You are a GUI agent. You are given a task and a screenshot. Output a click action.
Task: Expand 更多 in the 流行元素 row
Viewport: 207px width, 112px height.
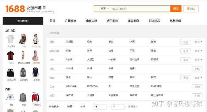click(199, 51)
